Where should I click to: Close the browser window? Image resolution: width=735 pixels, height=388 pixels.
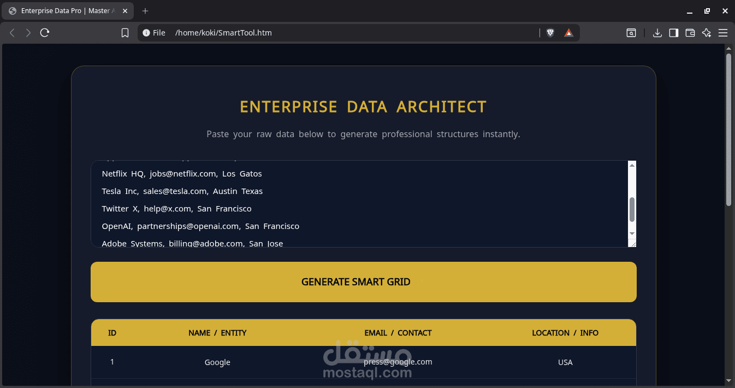tap(725, 11)
